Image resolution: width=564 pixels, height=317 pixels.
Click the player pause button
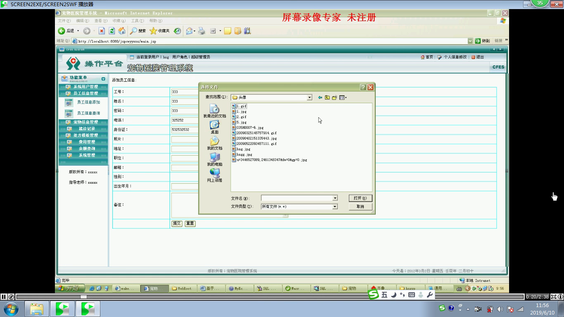pos(4,296)
